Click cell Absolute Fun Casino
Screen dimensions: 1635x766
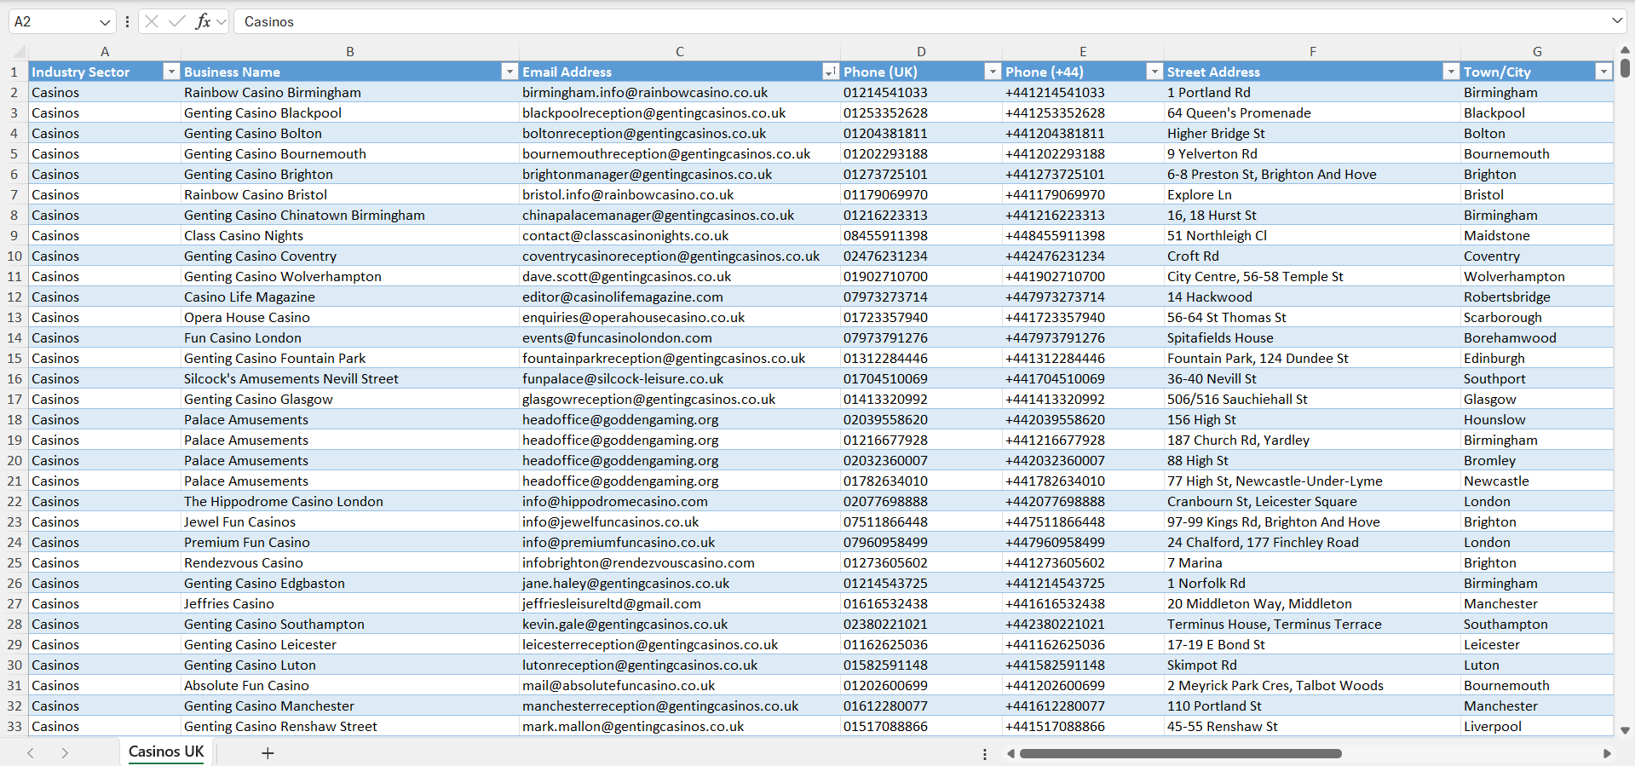(x=350, y=685)
